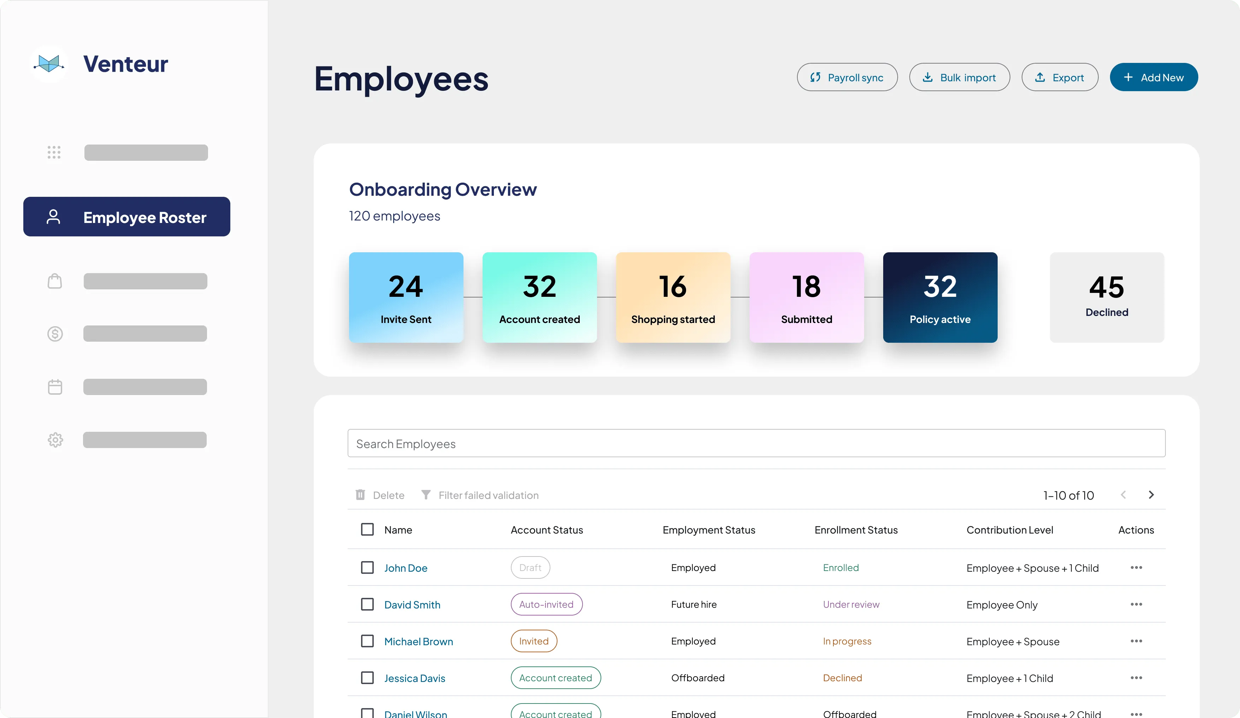Open actions menu for John Doe
Screen dimensions: 1240x718
1136,567
